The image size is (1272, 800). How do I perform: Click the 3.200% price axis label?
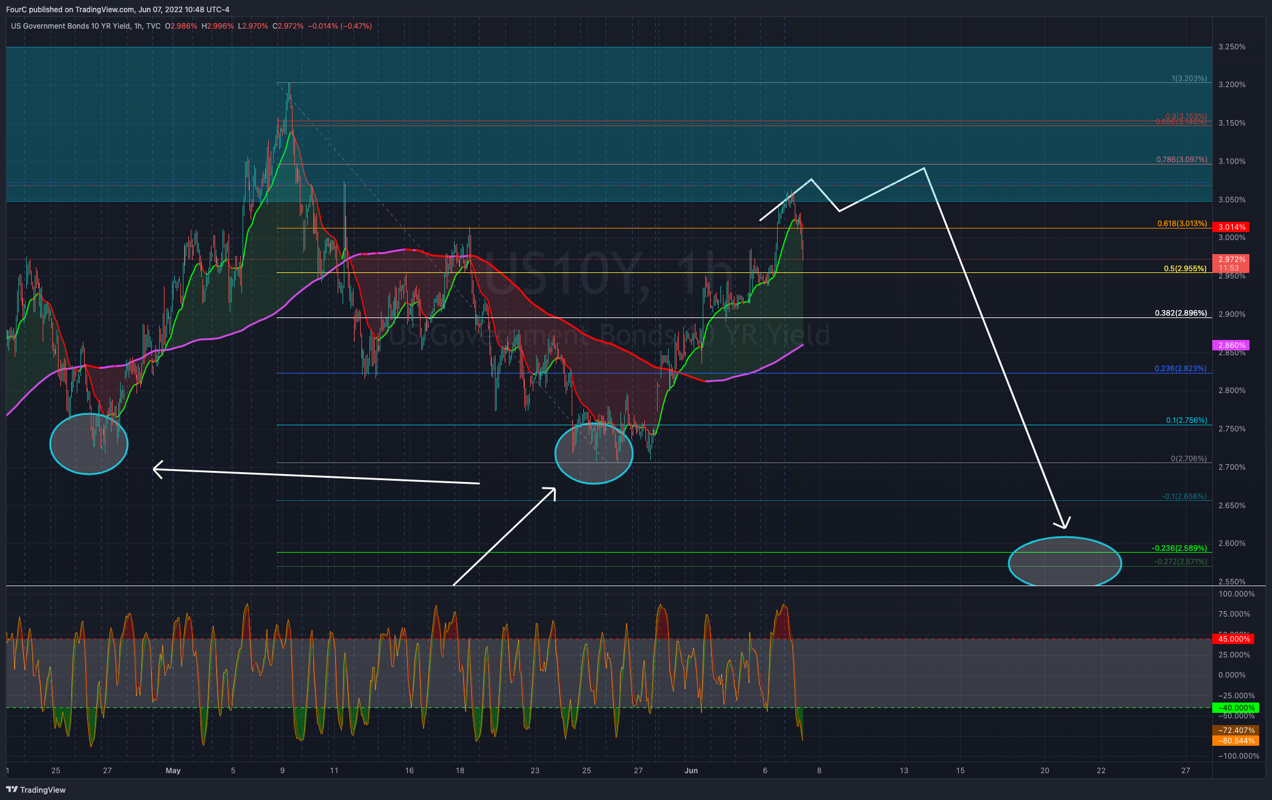1232,85
